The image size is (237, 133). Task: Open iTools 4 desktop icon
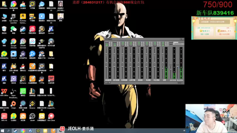click(x=13, y=55)
